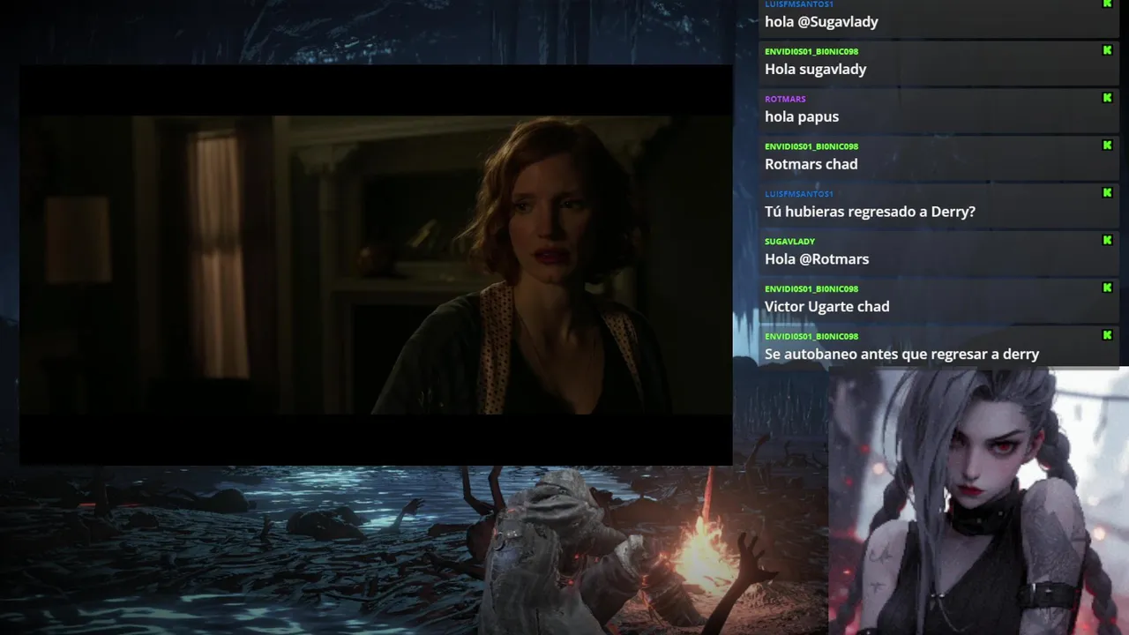This screenshot has height=635, width=1129.
Task: Click username SUGAVLADY in chat
Action: pos(789,242)
